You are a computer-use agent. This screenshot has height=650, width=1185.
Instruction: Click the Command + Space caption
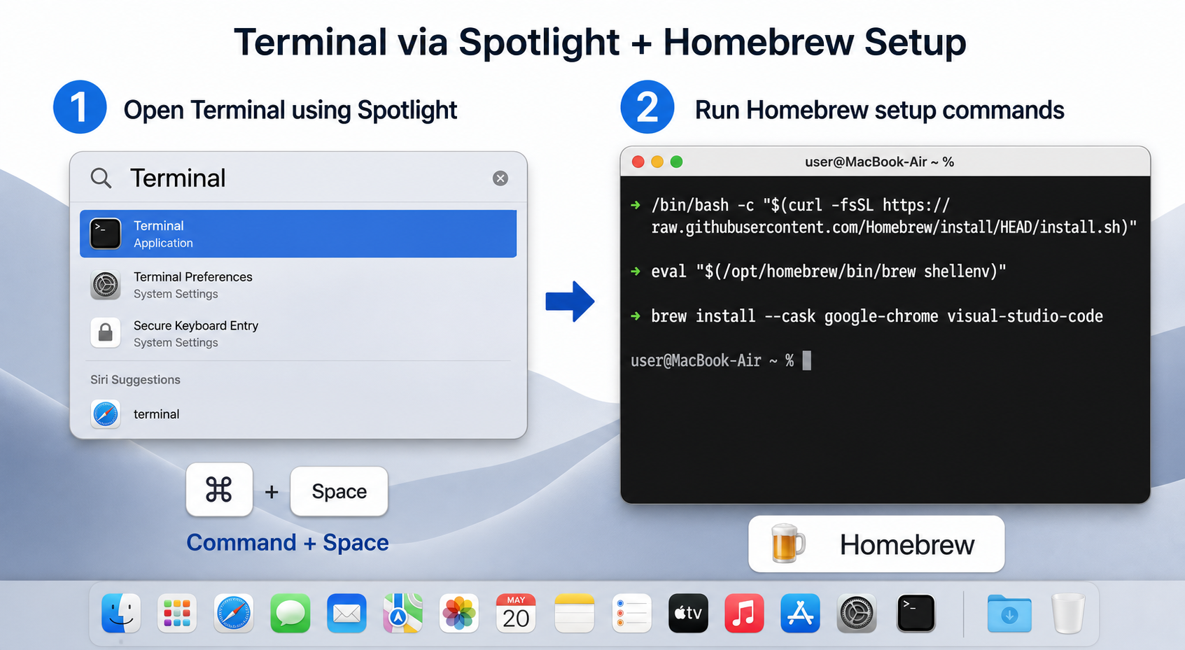click(288, 543)
